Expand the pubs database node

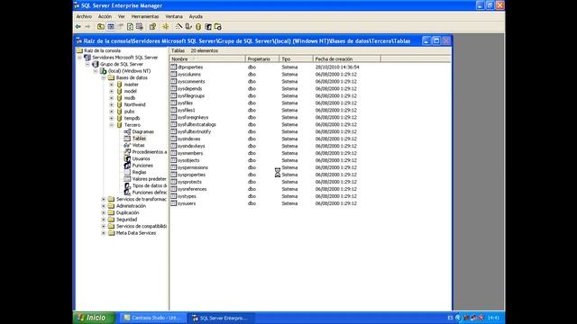pos(112,112)
